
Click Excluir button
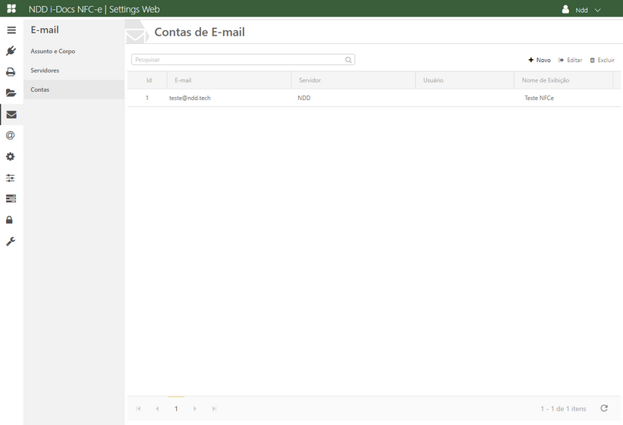coord(603,60)
